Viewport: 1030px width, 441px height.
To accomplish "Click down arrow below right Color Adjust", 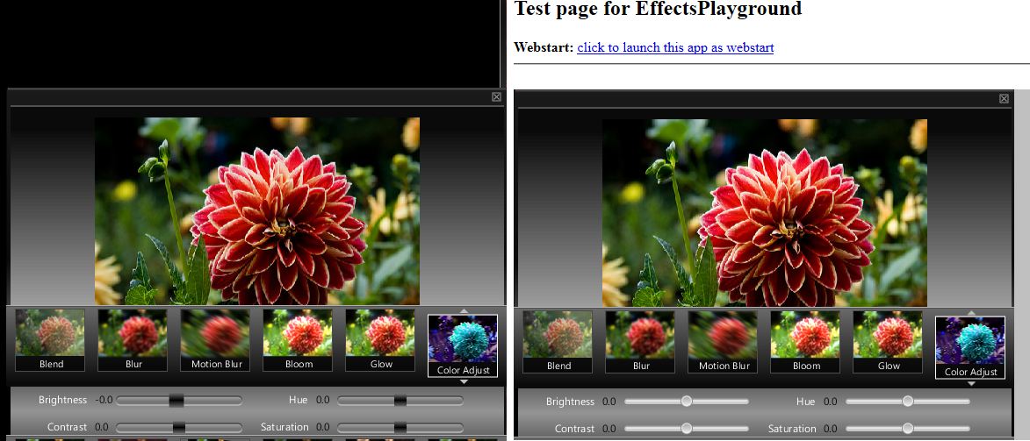I will 971,383.
